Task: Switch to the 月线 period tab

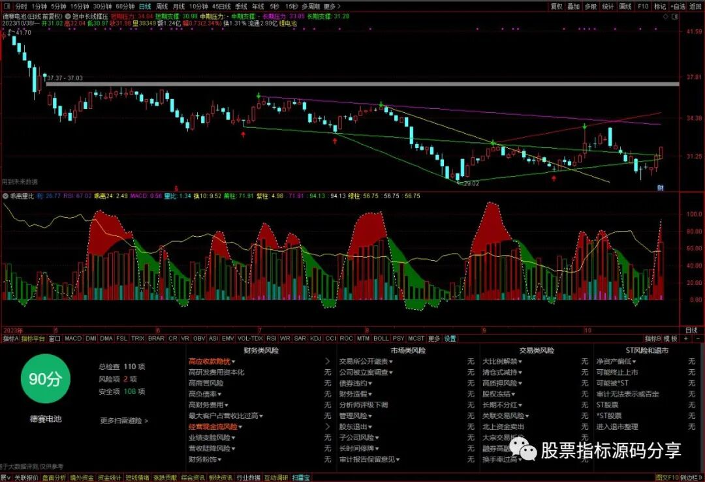Action: point(179,7)
